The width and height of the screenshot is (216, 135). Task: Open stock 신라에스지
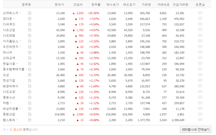click(x=10, y=13)
